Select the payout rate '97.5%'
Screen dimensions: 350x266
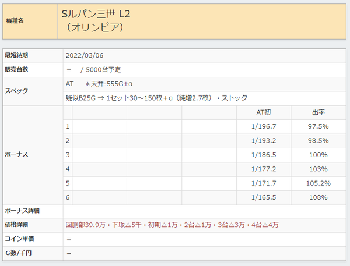pyautogui.click(x=318, y=126)
